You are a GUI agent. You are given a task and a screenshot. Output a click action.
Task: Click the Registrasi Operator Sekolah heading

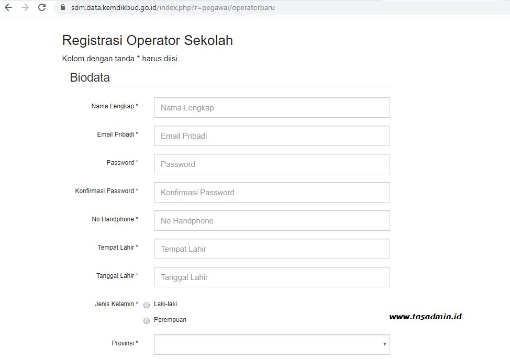click(147, 40)
